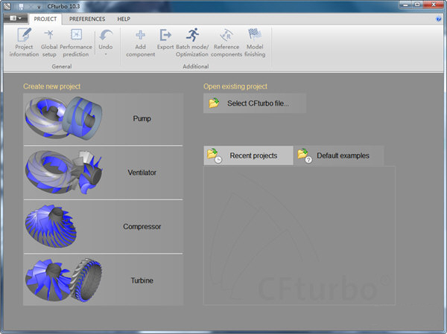Open Performance prediction
447x334 pixels.
[x=75, y=42]
